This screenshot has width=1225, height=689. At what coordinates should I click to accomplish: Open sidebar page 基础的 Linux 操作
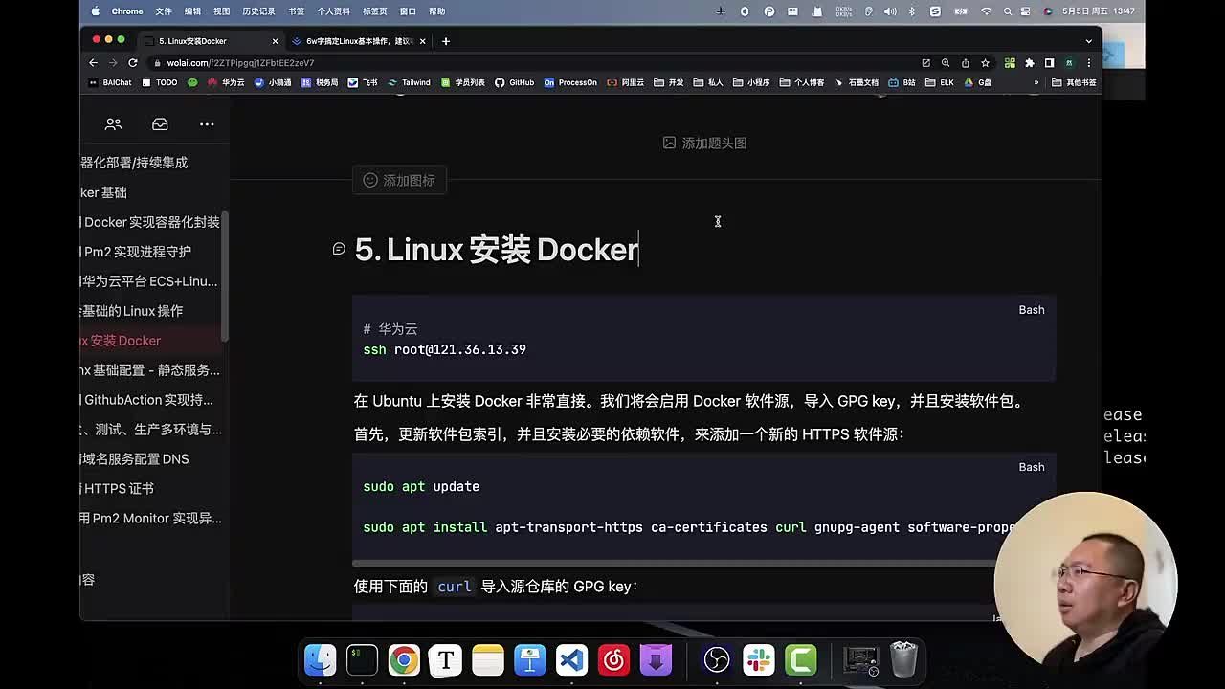132,311
